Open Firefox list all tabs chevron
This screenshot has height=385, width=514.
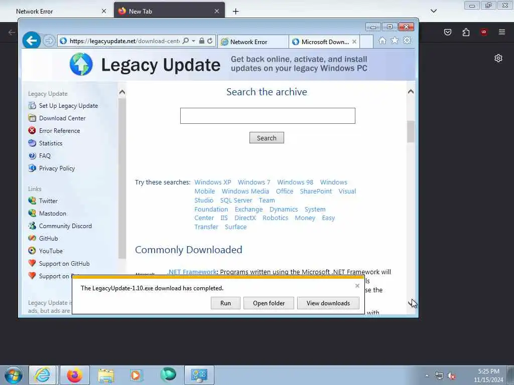(433, 11)
